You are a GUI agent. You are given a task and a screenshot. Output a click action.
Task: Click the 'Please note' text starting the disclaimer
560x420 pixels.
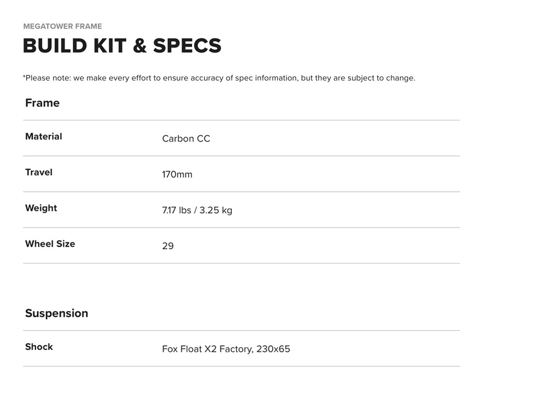pyautogui.click(x=47, y=78)
